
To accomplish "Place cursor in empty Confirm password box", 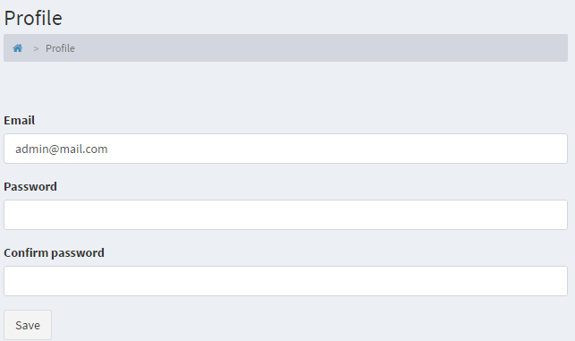I will tap(285, 281).
